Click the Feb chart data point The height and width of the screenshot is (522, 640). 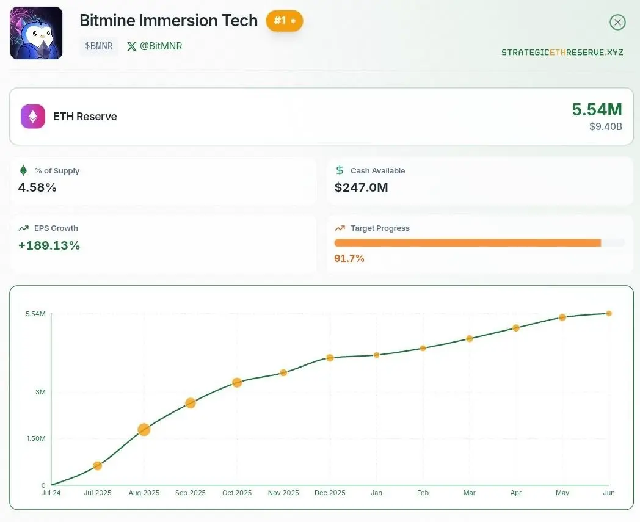click(x=423, y=348)
